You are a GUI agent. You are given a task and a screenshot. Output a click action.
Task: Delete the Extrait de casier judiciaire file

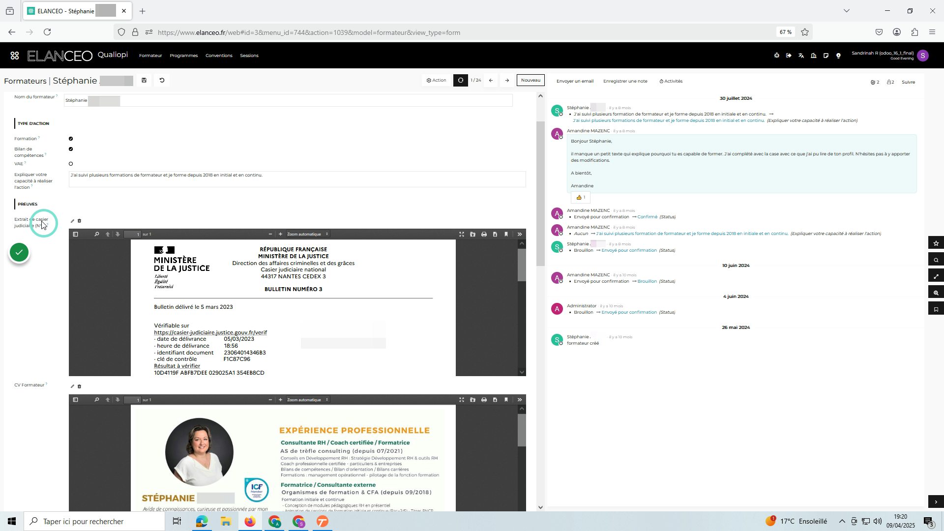click(79, 221)
